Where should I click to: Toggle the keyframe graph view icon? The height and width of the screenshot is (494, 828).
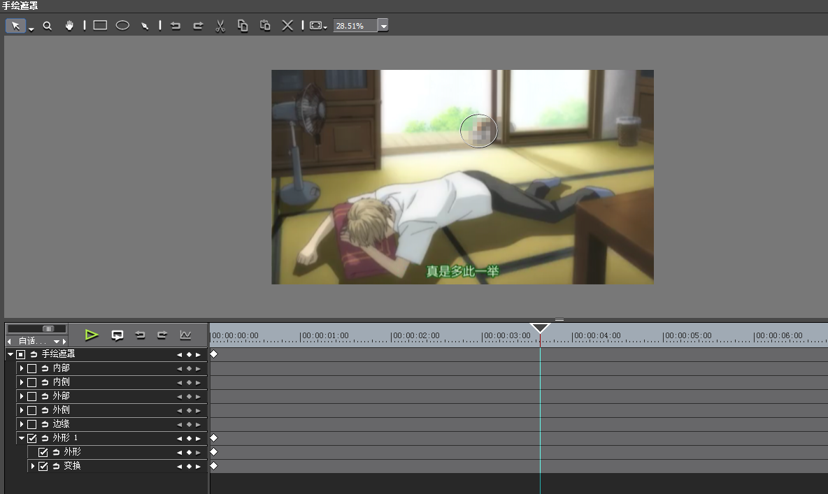coord(185,335)
